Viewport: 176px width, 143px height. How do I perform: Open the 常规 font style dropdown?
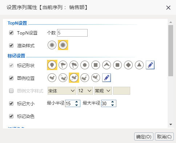tap(103, 91)
